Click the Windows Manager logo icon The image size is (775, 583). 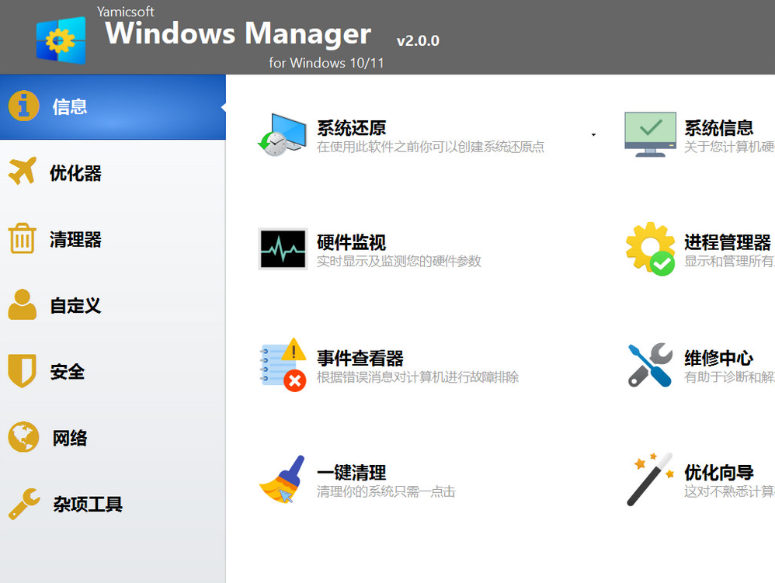(61, 40)
